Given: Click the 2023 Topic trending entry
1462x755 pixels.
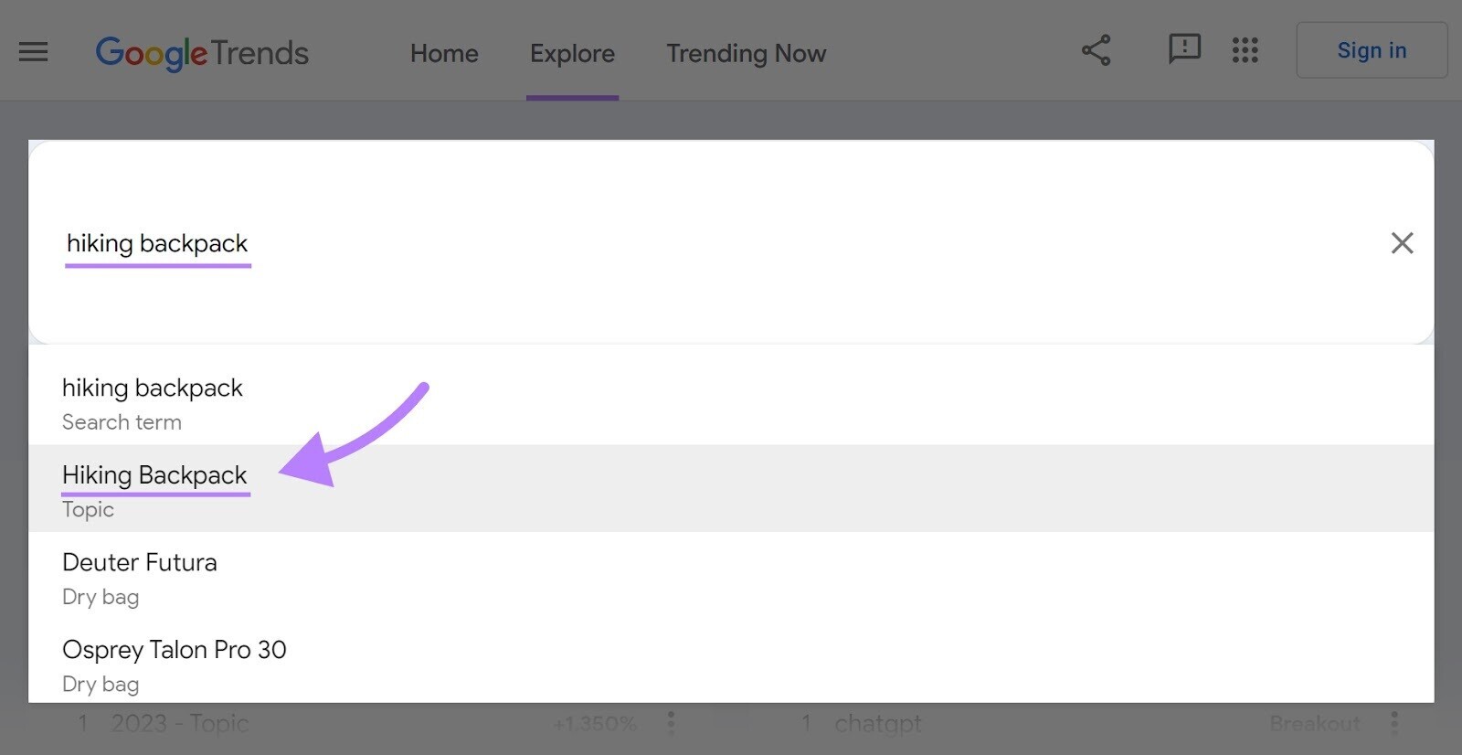Looking at the screenshot, I should point(179,723).
